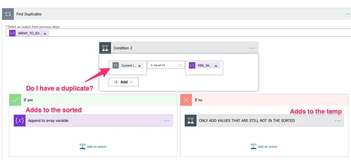
Task: Open the Condition 2 ellipsis menu
Action: click(x=252, y=48)
